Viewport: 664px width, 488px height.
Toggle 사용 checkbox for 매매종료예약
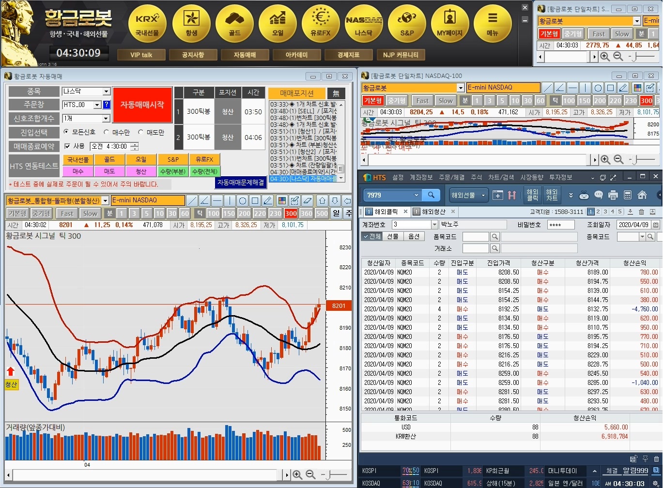click(67, 146)
